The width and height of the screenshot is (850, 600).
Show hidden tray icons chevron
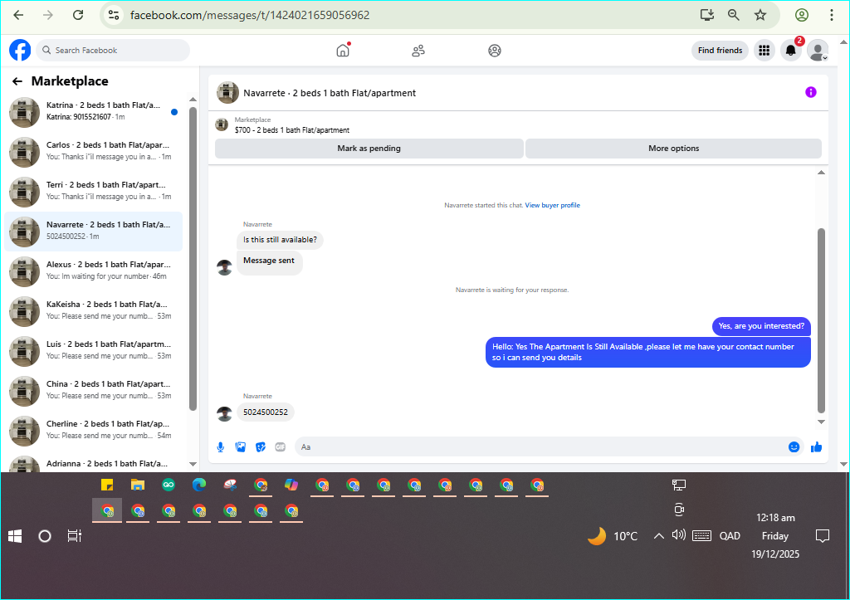658,536
